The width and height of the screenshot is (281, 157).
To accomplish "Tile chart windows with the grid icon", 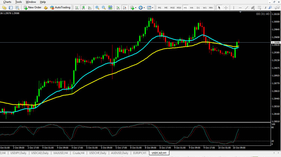I will point(110,8).
